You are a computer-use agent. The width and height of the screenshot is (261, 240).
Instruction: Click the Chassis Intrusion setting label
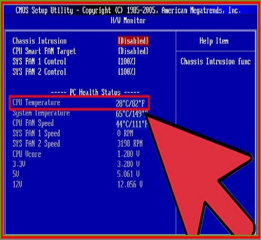point(39,41)
